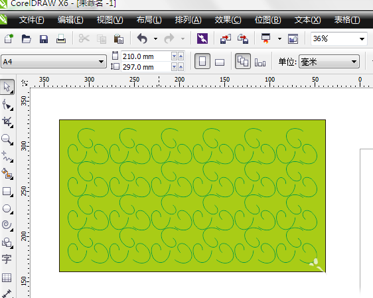373x298 pixels.
Task: Open the 布局(L) menu
Action: click(x=149, y=20)
